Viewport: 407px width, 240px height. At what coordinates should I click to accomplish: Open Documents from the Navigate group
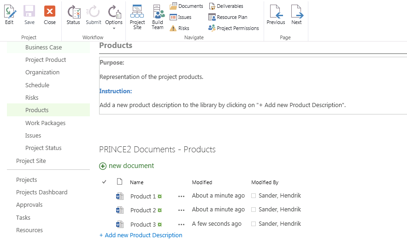tap(186, 6)
